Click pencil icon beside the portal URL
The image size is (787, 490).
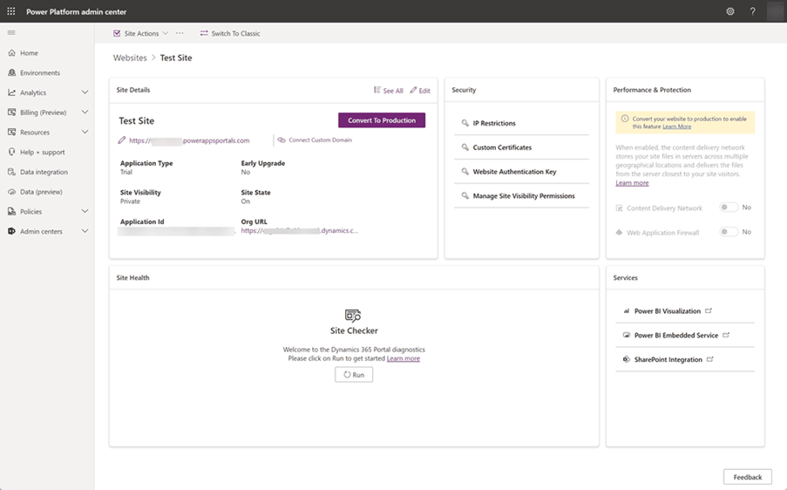pos(121,140)
